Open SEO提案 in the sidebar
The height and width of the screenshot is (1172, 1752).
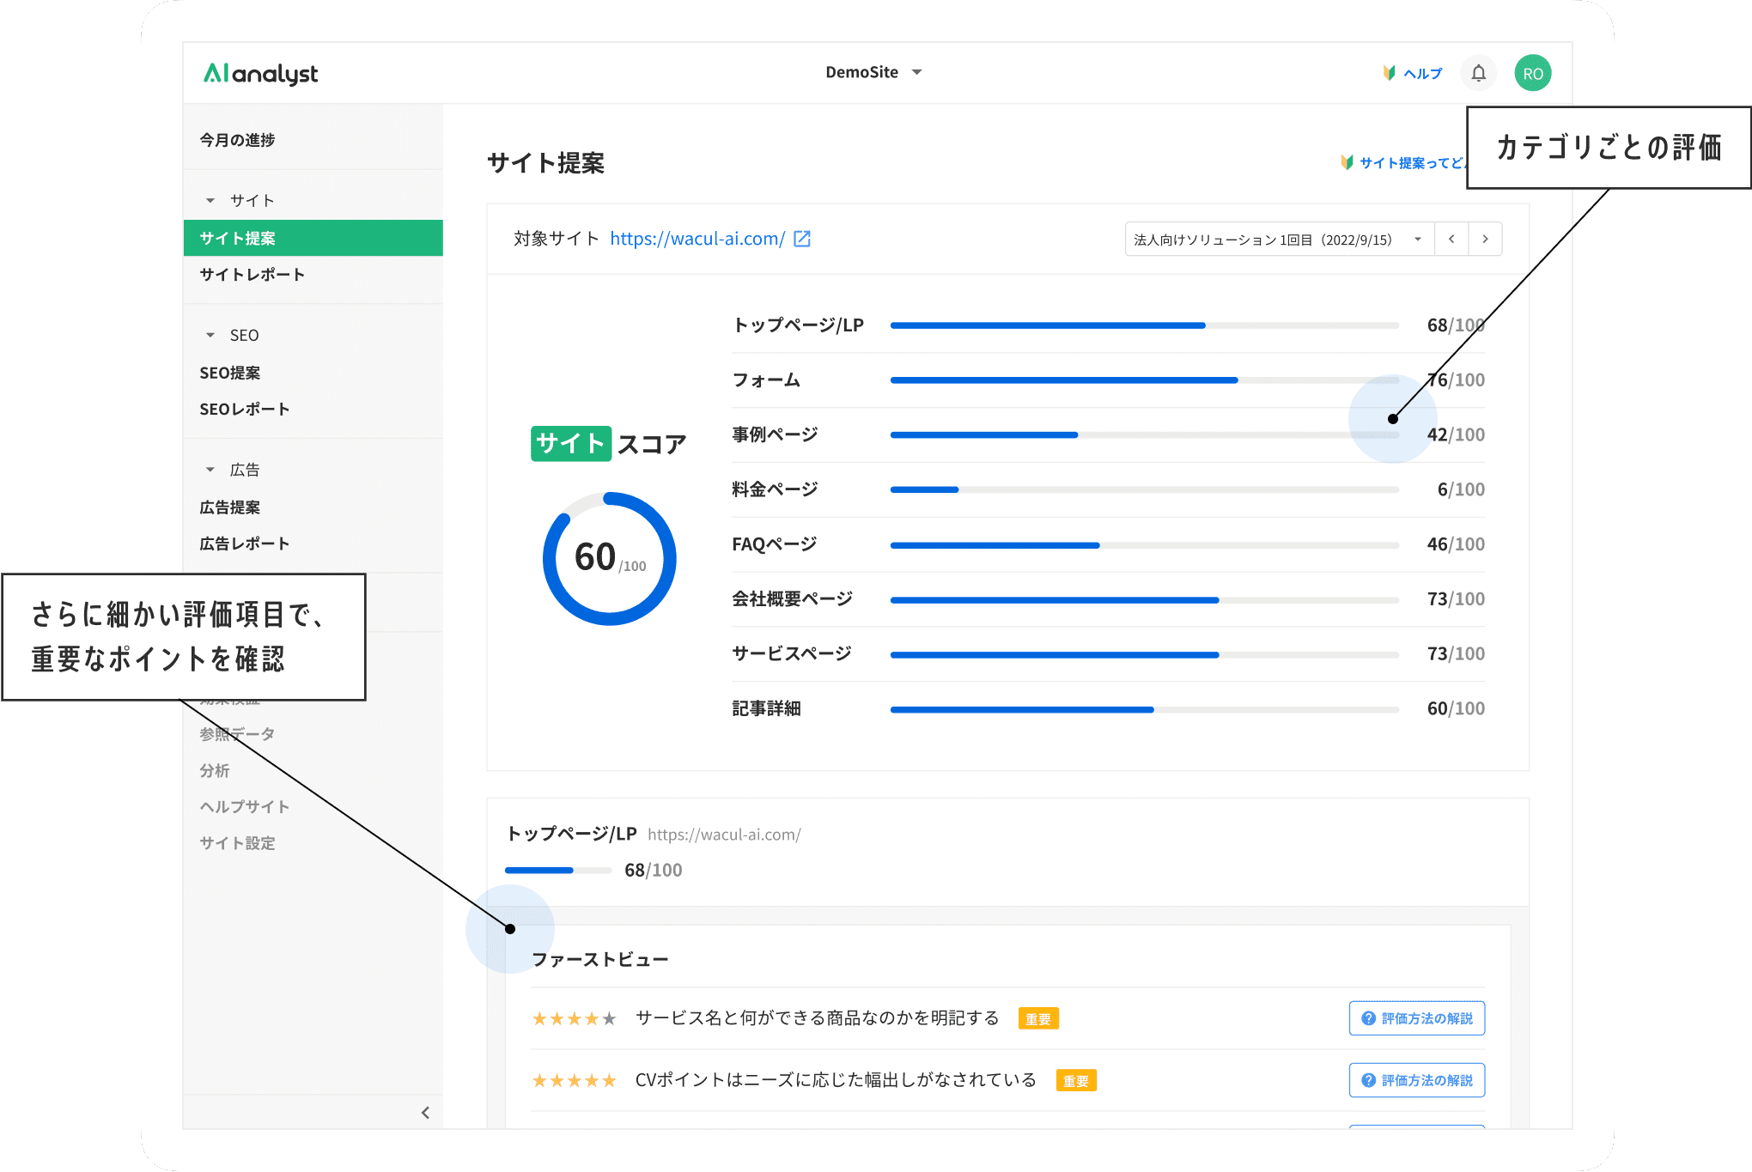pyautogui.click(x=230, y=373)
